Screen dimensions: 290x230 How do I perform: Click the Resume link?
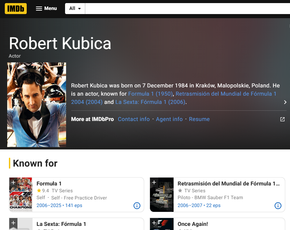tap(199, 119)
